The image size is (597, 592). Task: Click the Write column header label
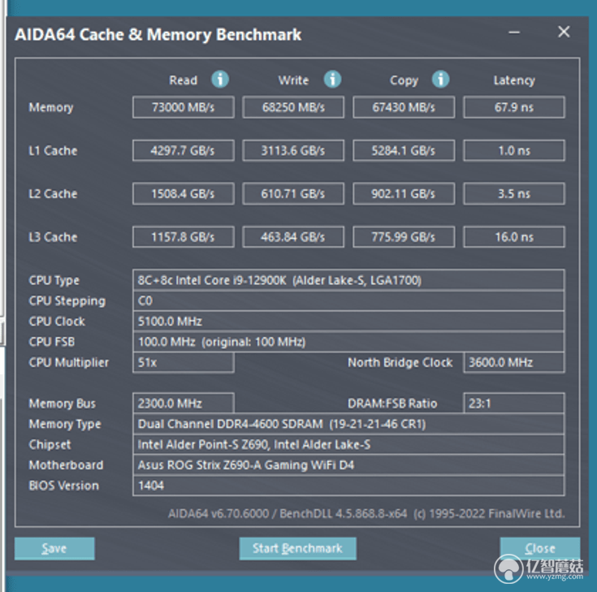[x=293, y=80]
